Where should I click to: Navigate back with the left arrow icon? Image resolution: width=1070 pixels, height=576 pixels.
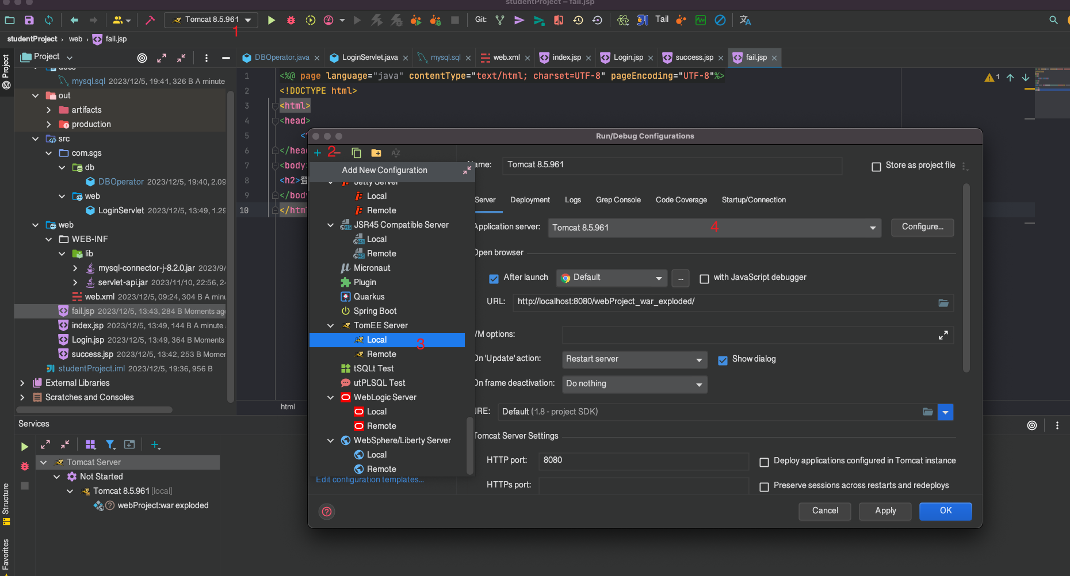click(74, 20)
